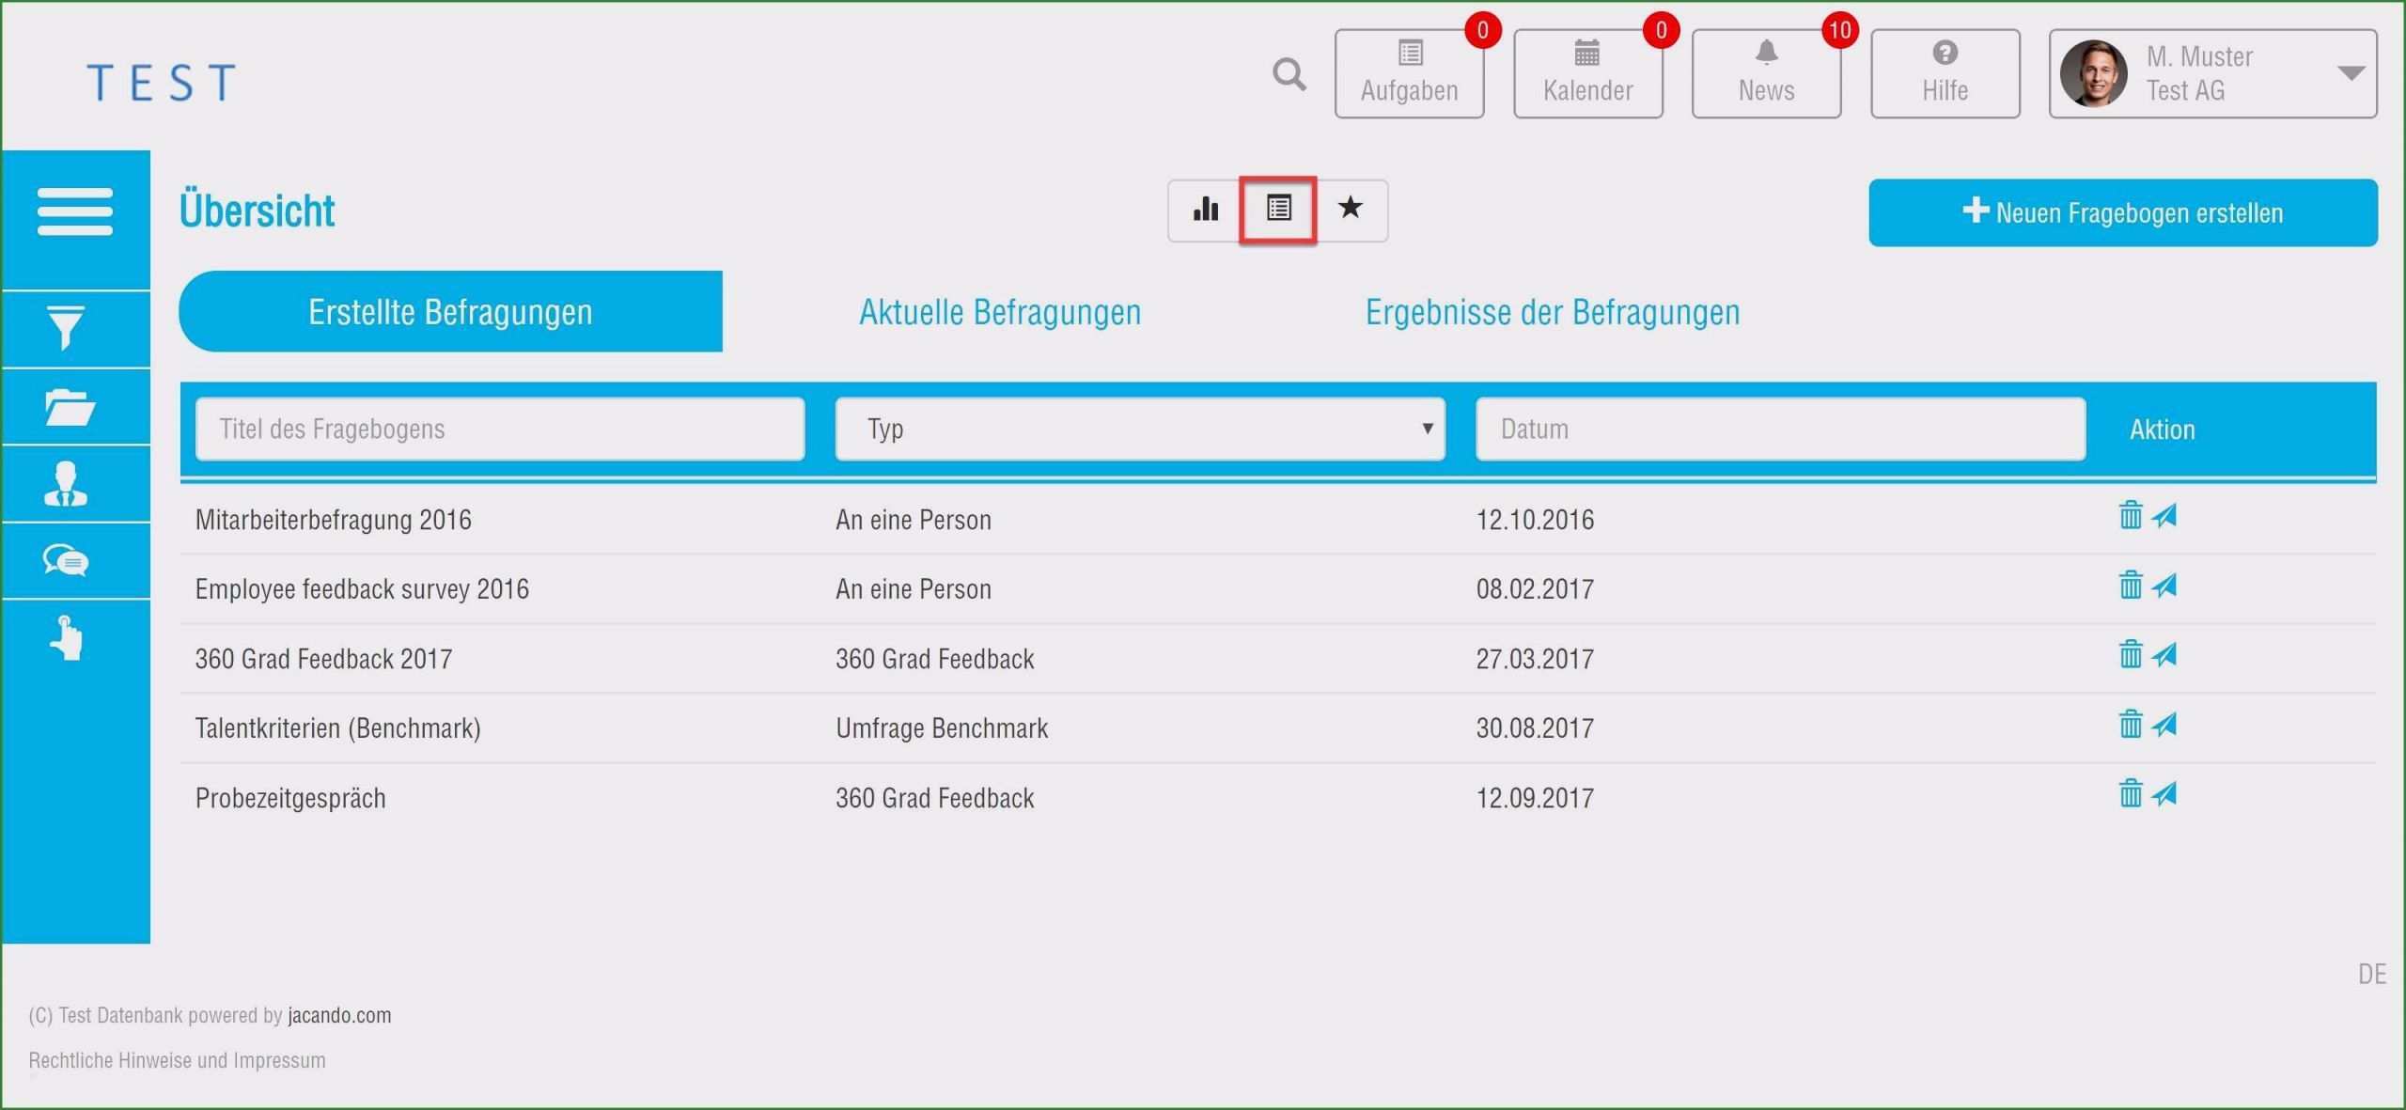
Task: Open the folder icon in sidebar
Action: click(x=69, y=407)
